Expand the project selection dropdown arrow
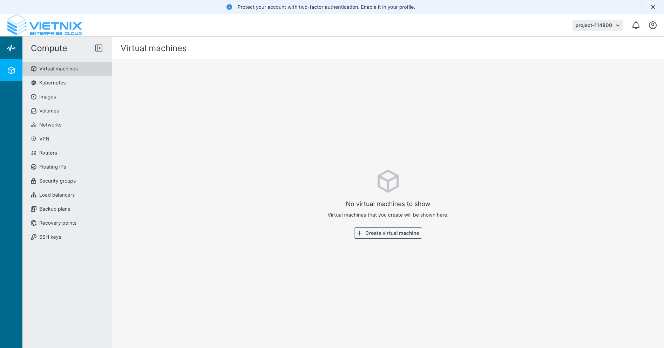Screen dimensions: 664x348 click(617, 25)
